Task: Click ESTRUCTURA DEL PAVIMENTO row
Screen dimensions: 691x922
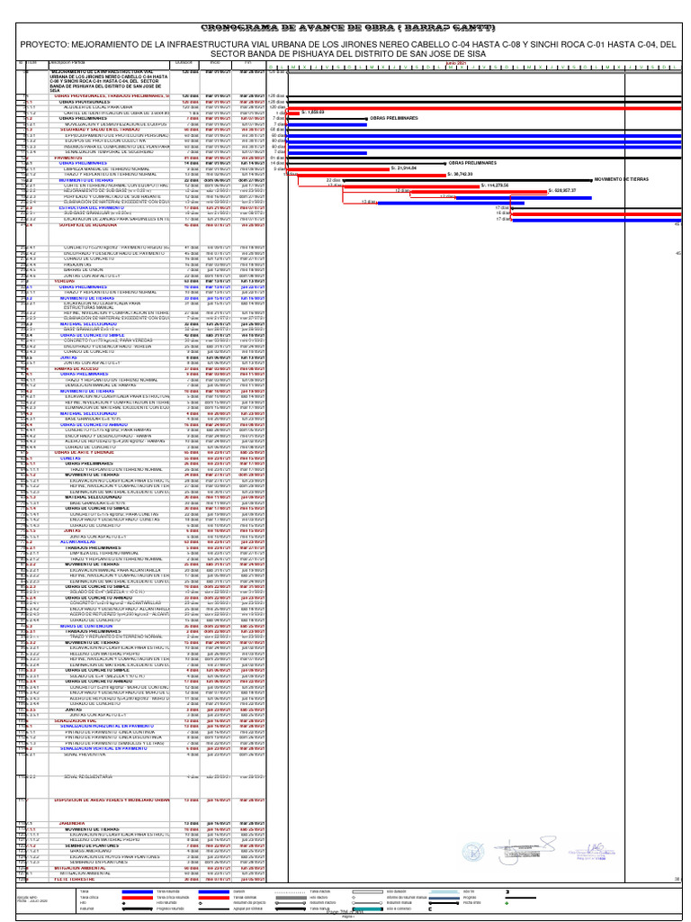Action: pyautogui.click(x=141, y=208)
